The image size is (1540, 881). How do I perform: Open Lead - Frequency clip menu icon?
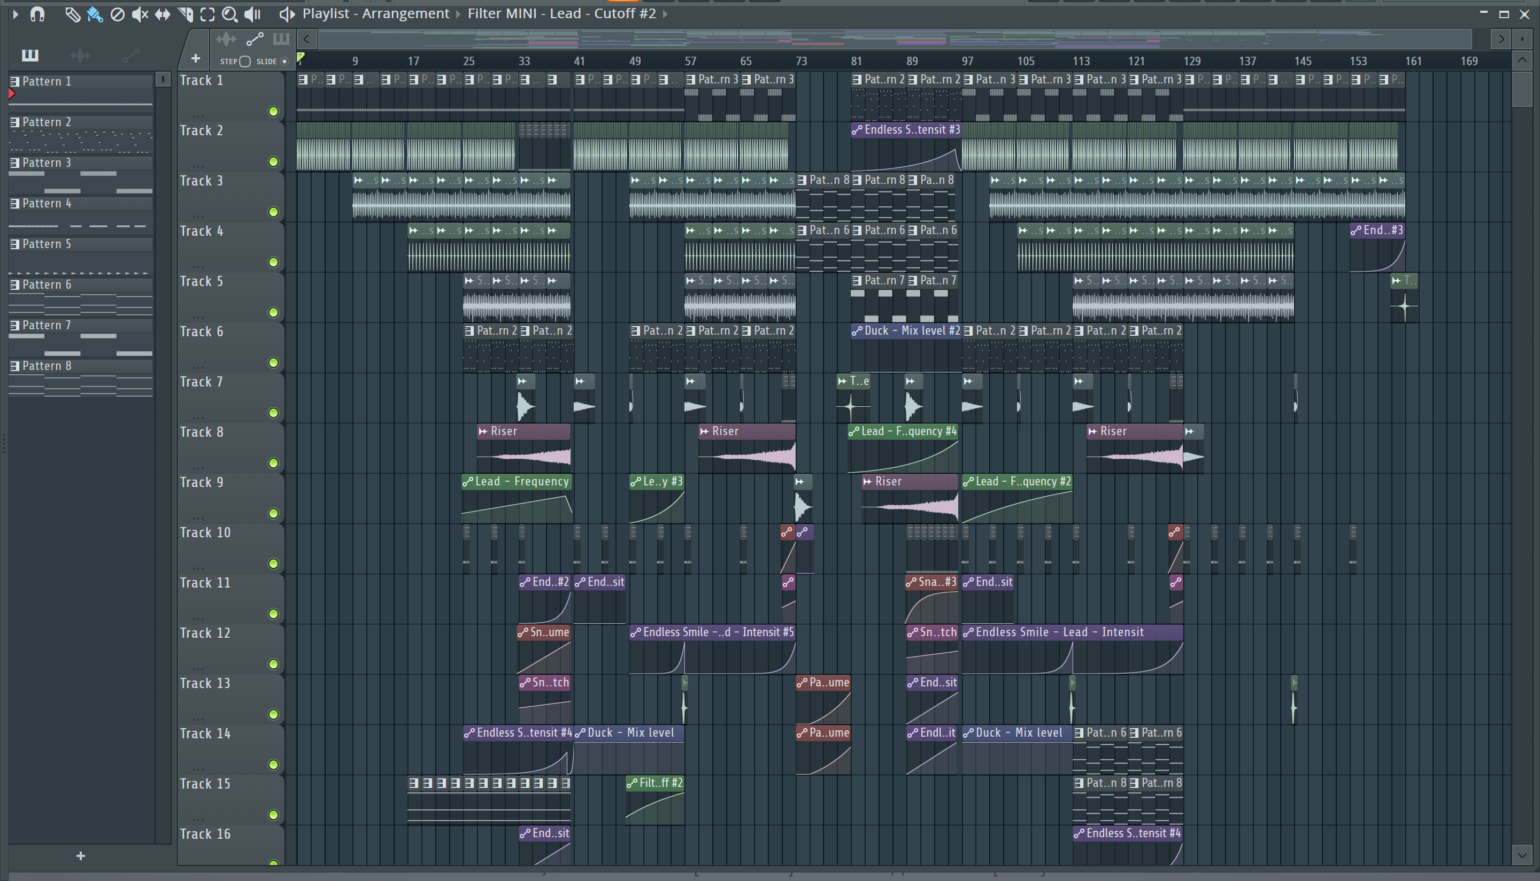tap(468, 482)
